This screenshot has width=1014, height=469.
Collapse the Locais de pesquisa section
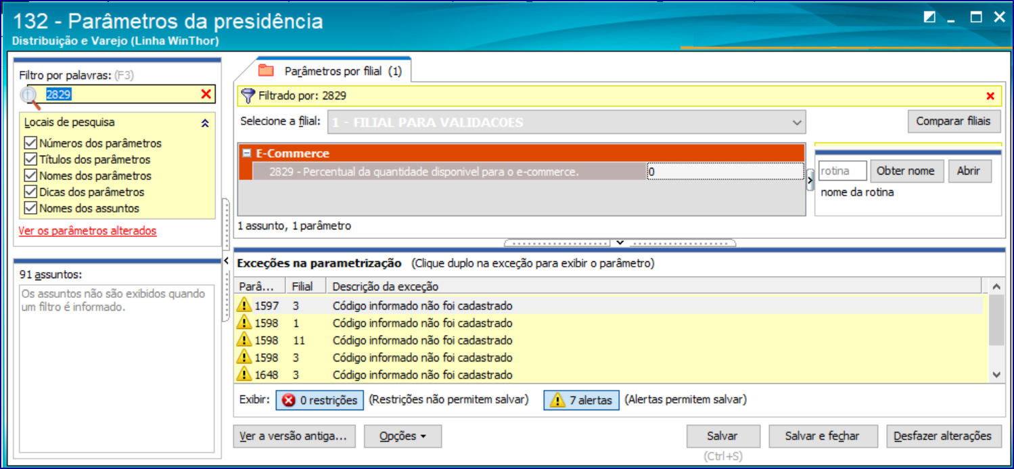[206, 123]
